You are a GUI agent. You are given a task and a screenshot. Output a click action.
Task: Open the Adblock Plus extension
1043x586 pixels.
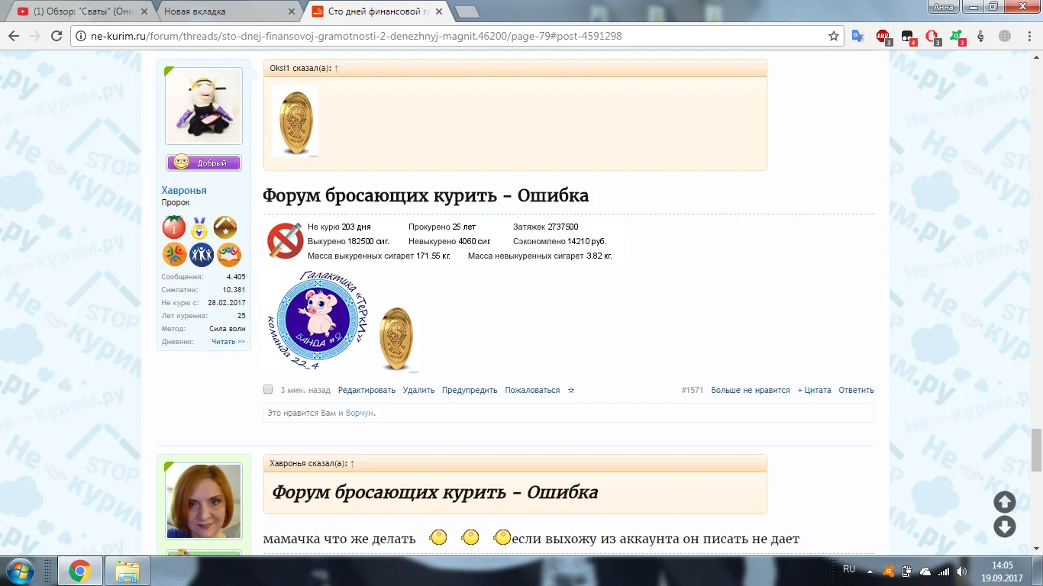tap(883, 37)
